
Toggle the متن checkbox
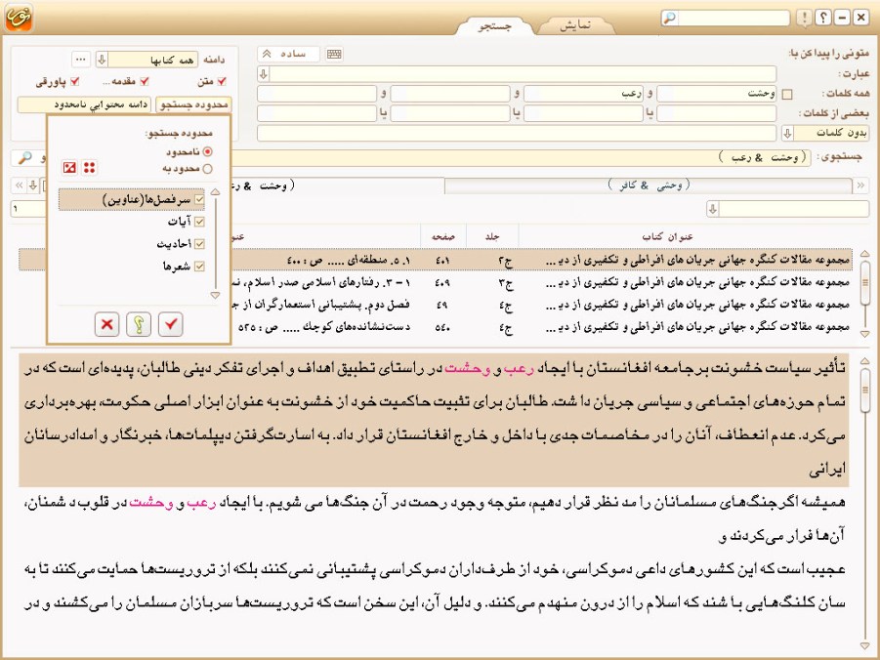coord(222,81)
